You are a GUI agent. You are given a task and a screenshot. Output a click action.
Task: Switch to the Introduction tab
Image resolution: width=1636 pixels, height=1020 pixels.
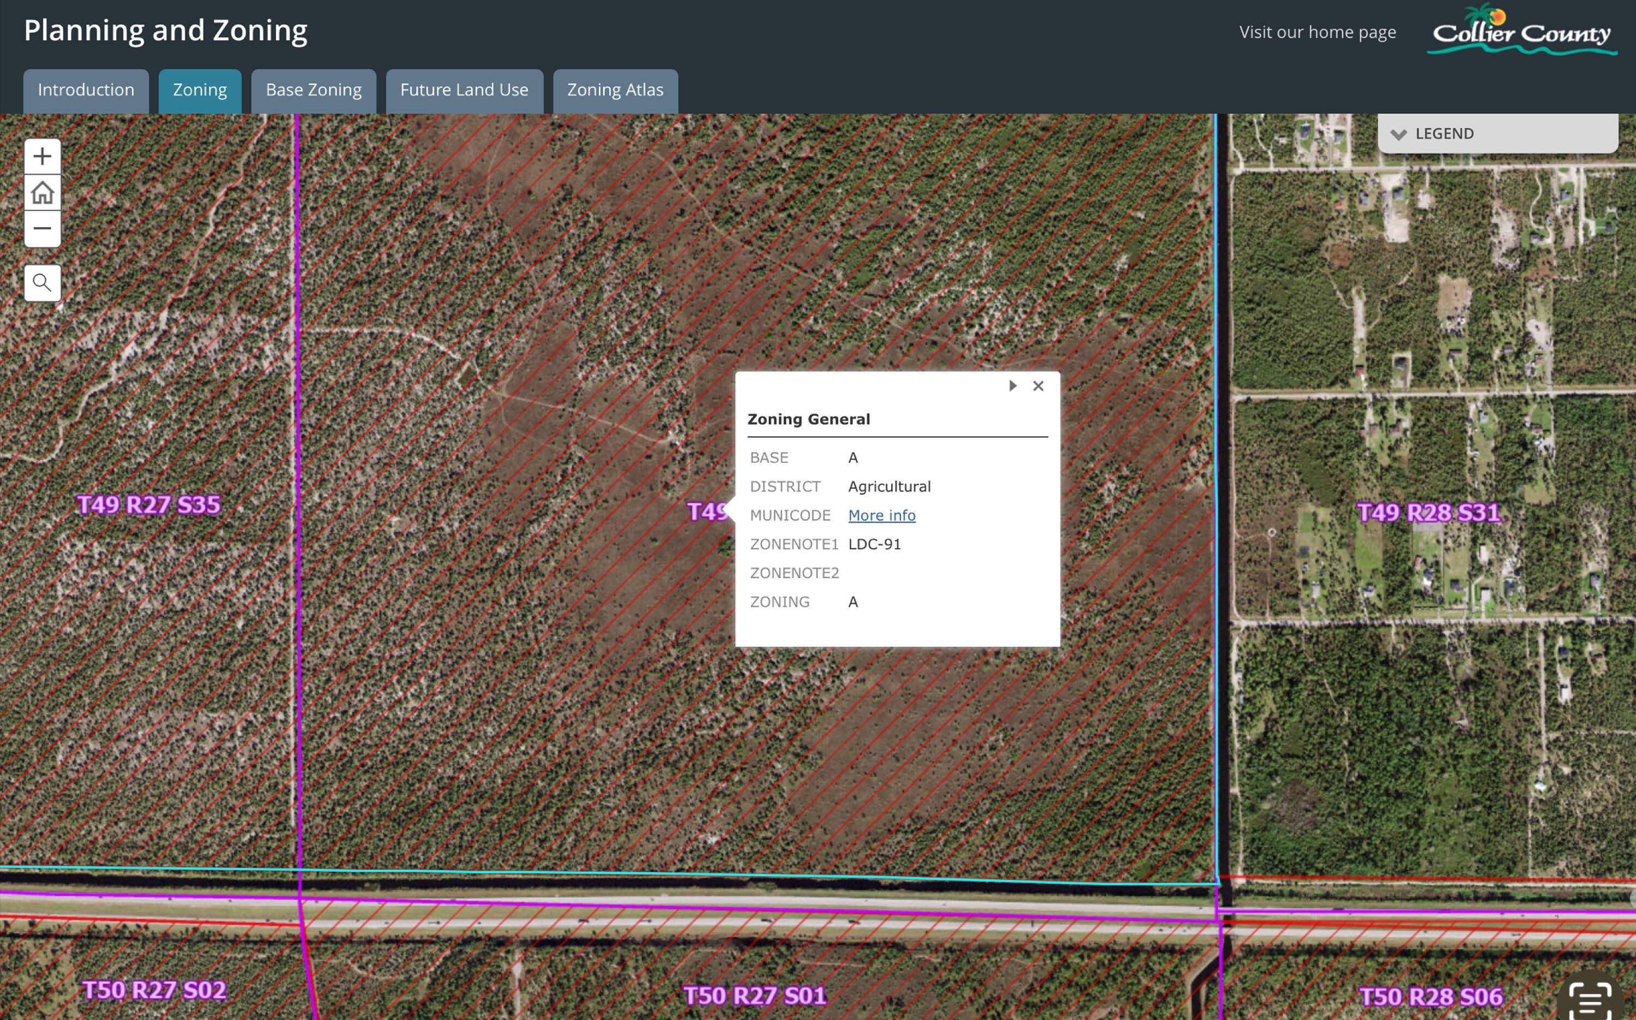[x=86, y=90]
